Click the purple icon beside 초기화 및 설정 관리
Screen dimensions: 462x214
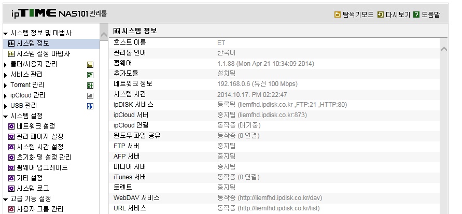pyautogui.click(x=11, y=158)
